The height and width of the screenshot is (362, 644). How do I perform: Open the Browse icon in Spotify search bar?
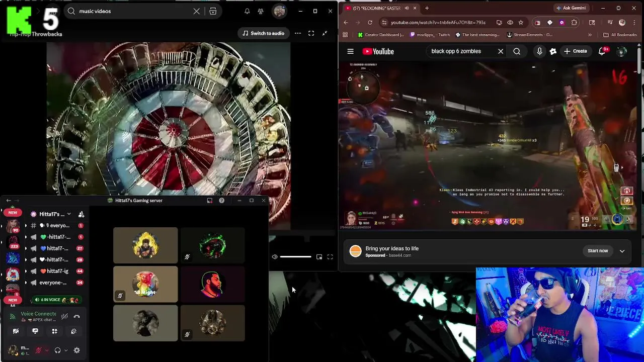click(213, 11)
